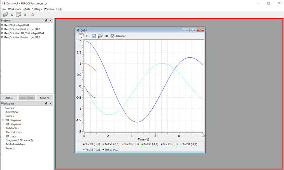Viewport: 284px width, 170px height.
Task: Select Thermal maps in Workspace tree
Action: tap(14, 132)
